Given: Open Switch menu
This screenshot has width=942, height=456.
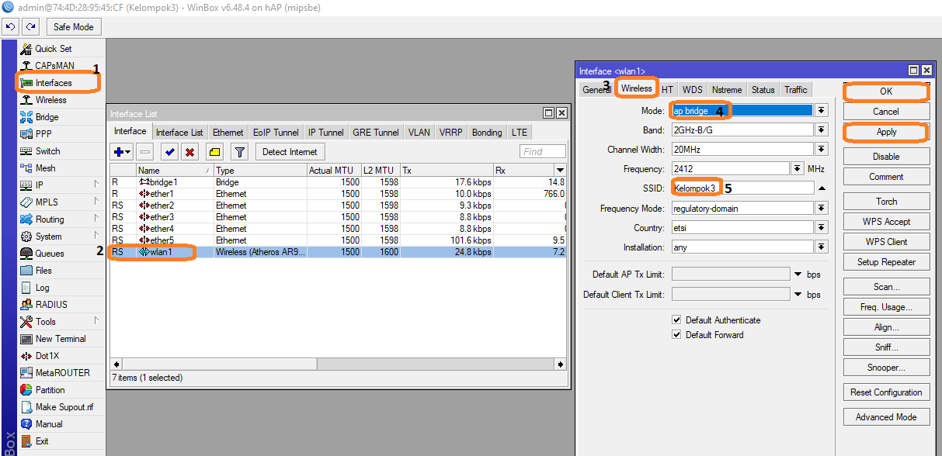Looking at the screenshot, I should [47, 151].
